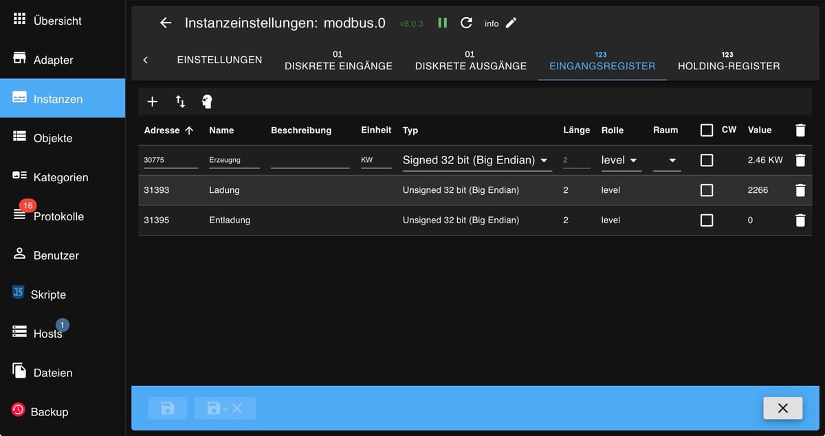Enable the CW checkbox for Ladung row

(x=707, y=190)
